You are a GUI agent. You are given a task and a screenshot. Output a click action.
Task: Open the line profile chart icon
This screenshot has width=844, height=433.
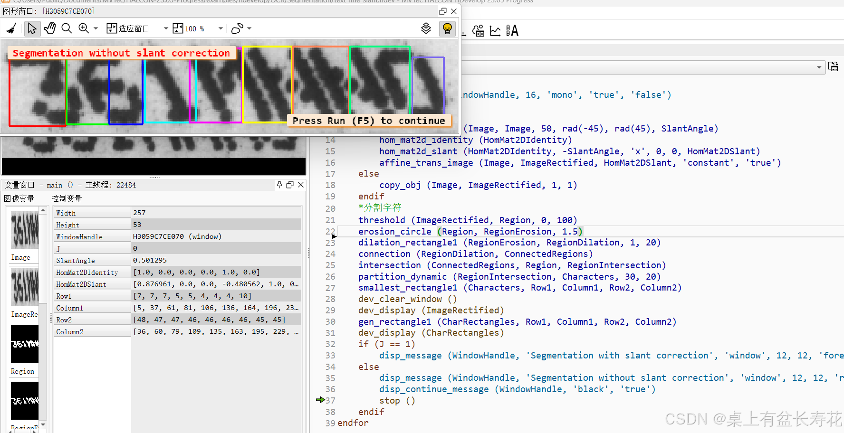click(495, 31)
